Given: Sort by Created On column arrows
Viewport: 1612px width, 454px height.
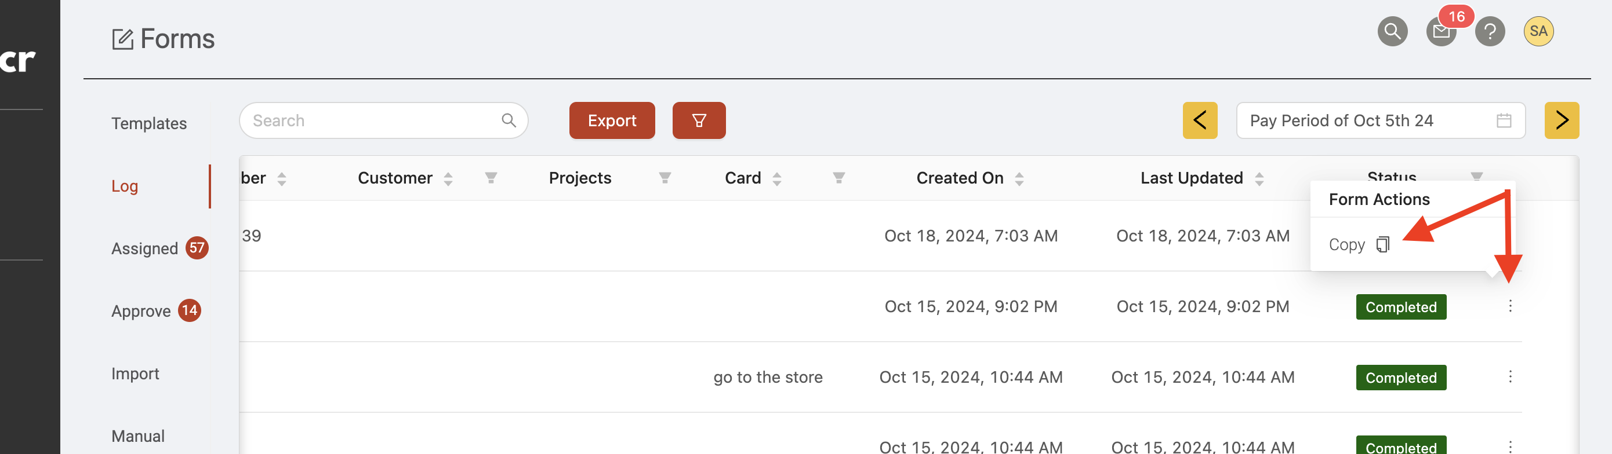Looking at the screenshot, I should [x=1019, y=179].
